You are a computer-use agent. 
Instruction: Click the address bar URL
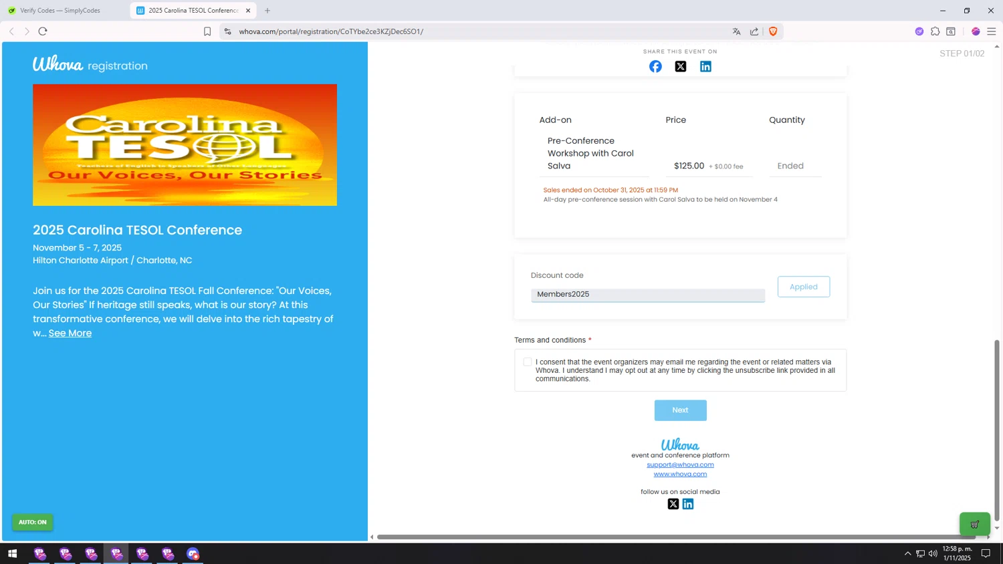coord(331,31)
